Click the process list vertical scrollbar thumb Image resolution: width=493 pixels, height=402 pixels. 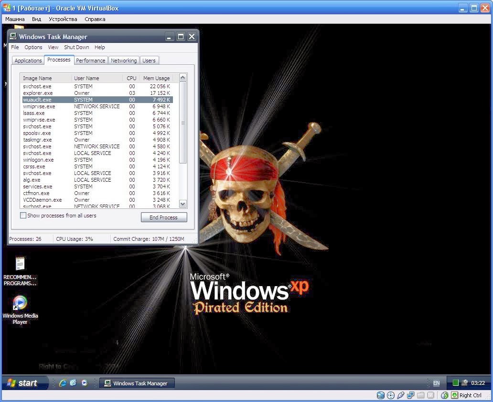[x=183, y=123]
